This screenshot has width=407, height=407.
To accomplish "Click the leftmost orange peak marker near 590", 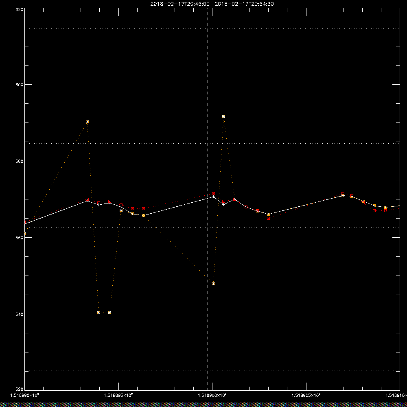I will (x=87, y=122).
